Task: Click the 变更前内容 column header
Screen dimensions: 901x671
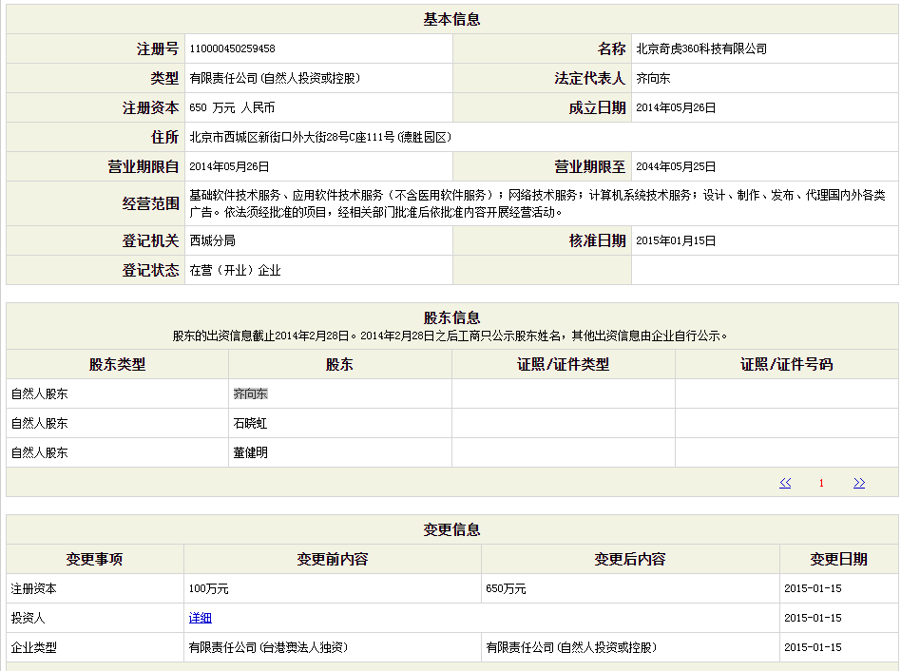Action: [x=332, y=559]
